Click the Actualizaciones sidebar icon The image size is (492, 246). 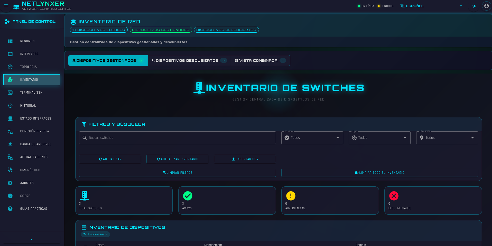10,157
